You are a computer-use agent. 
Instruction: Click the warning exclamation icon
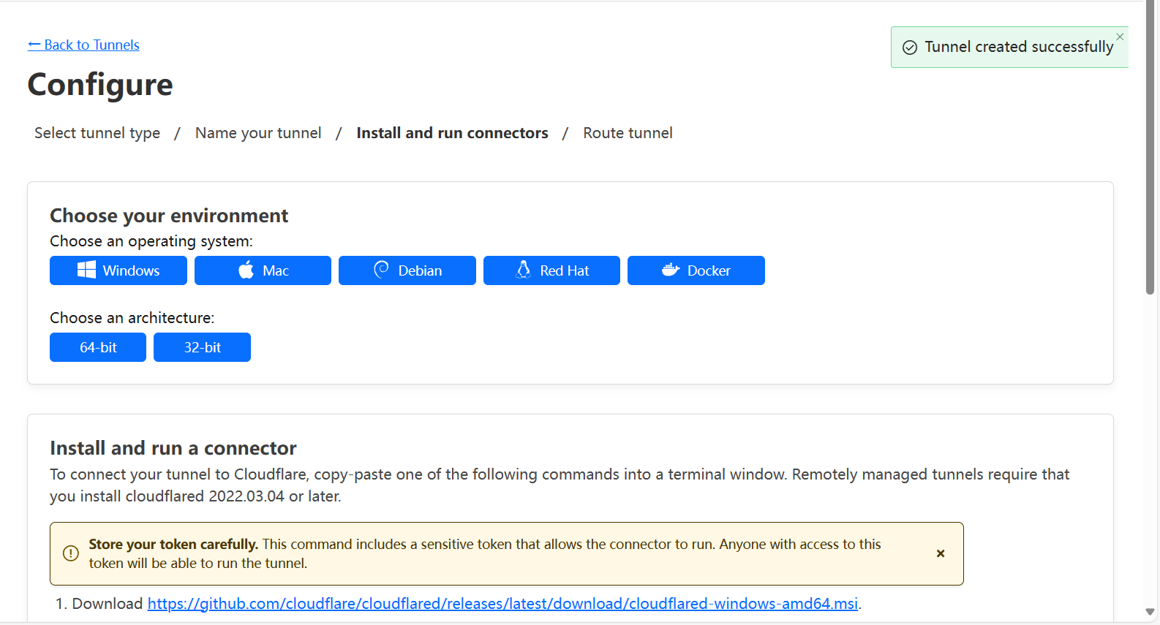tap(71, 553)
